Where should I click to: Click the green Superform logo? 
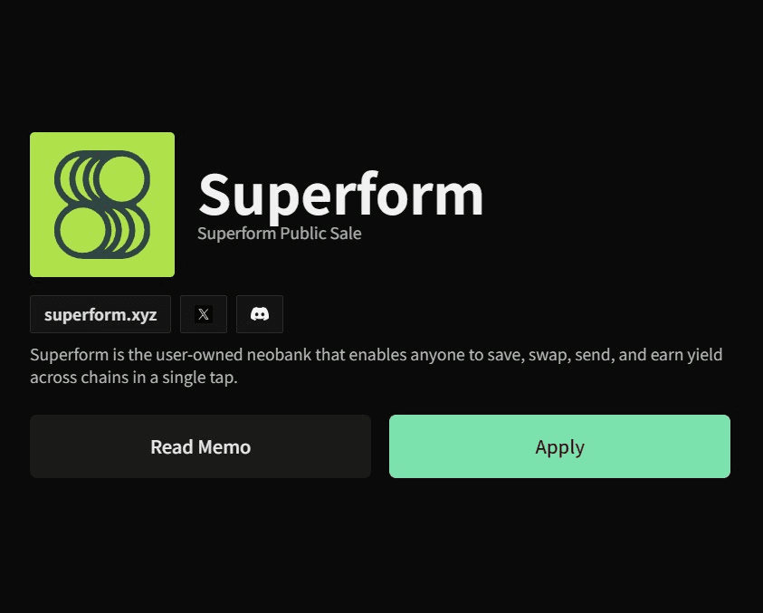point(102,205)
